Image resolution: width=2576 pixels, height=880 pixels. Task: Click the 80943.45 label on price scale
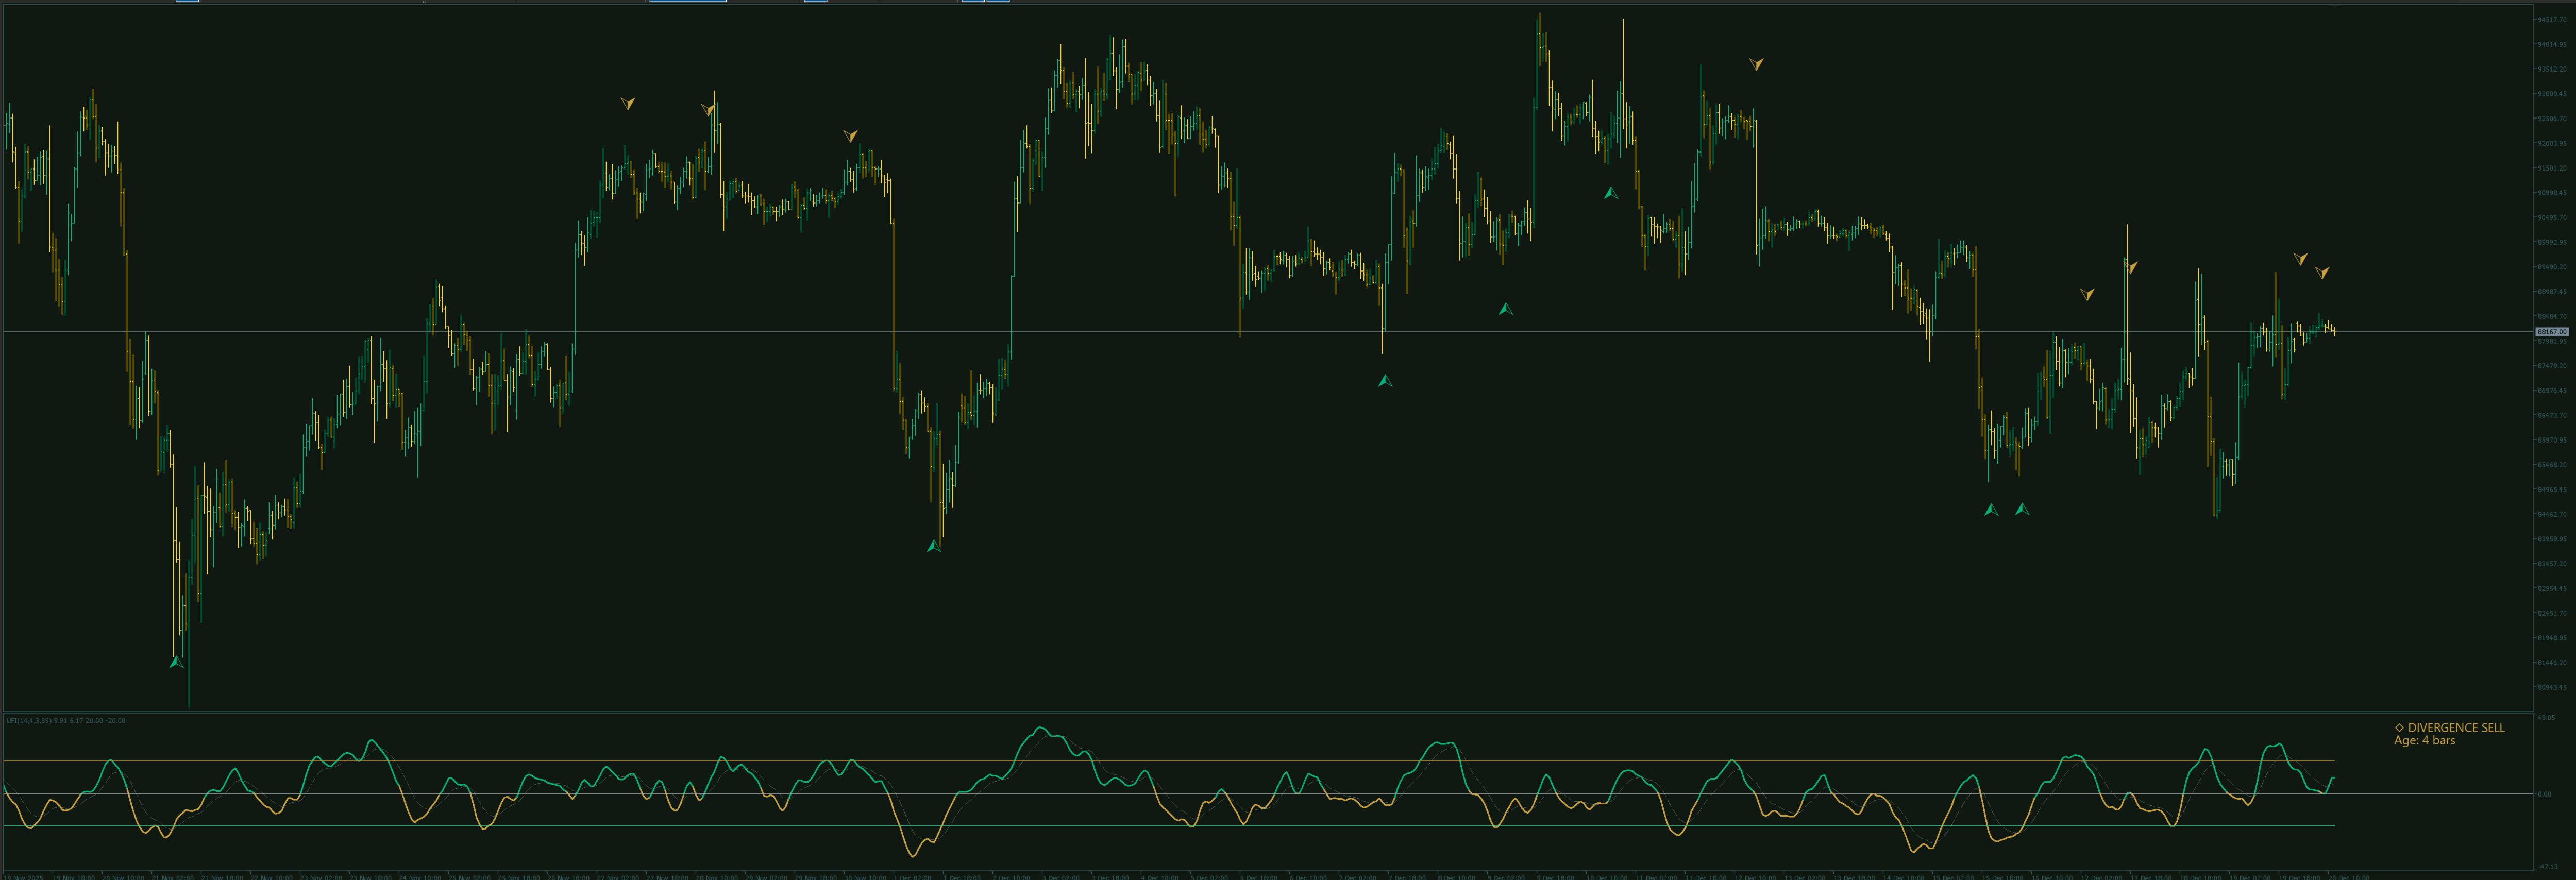[x=2552, y=687]
